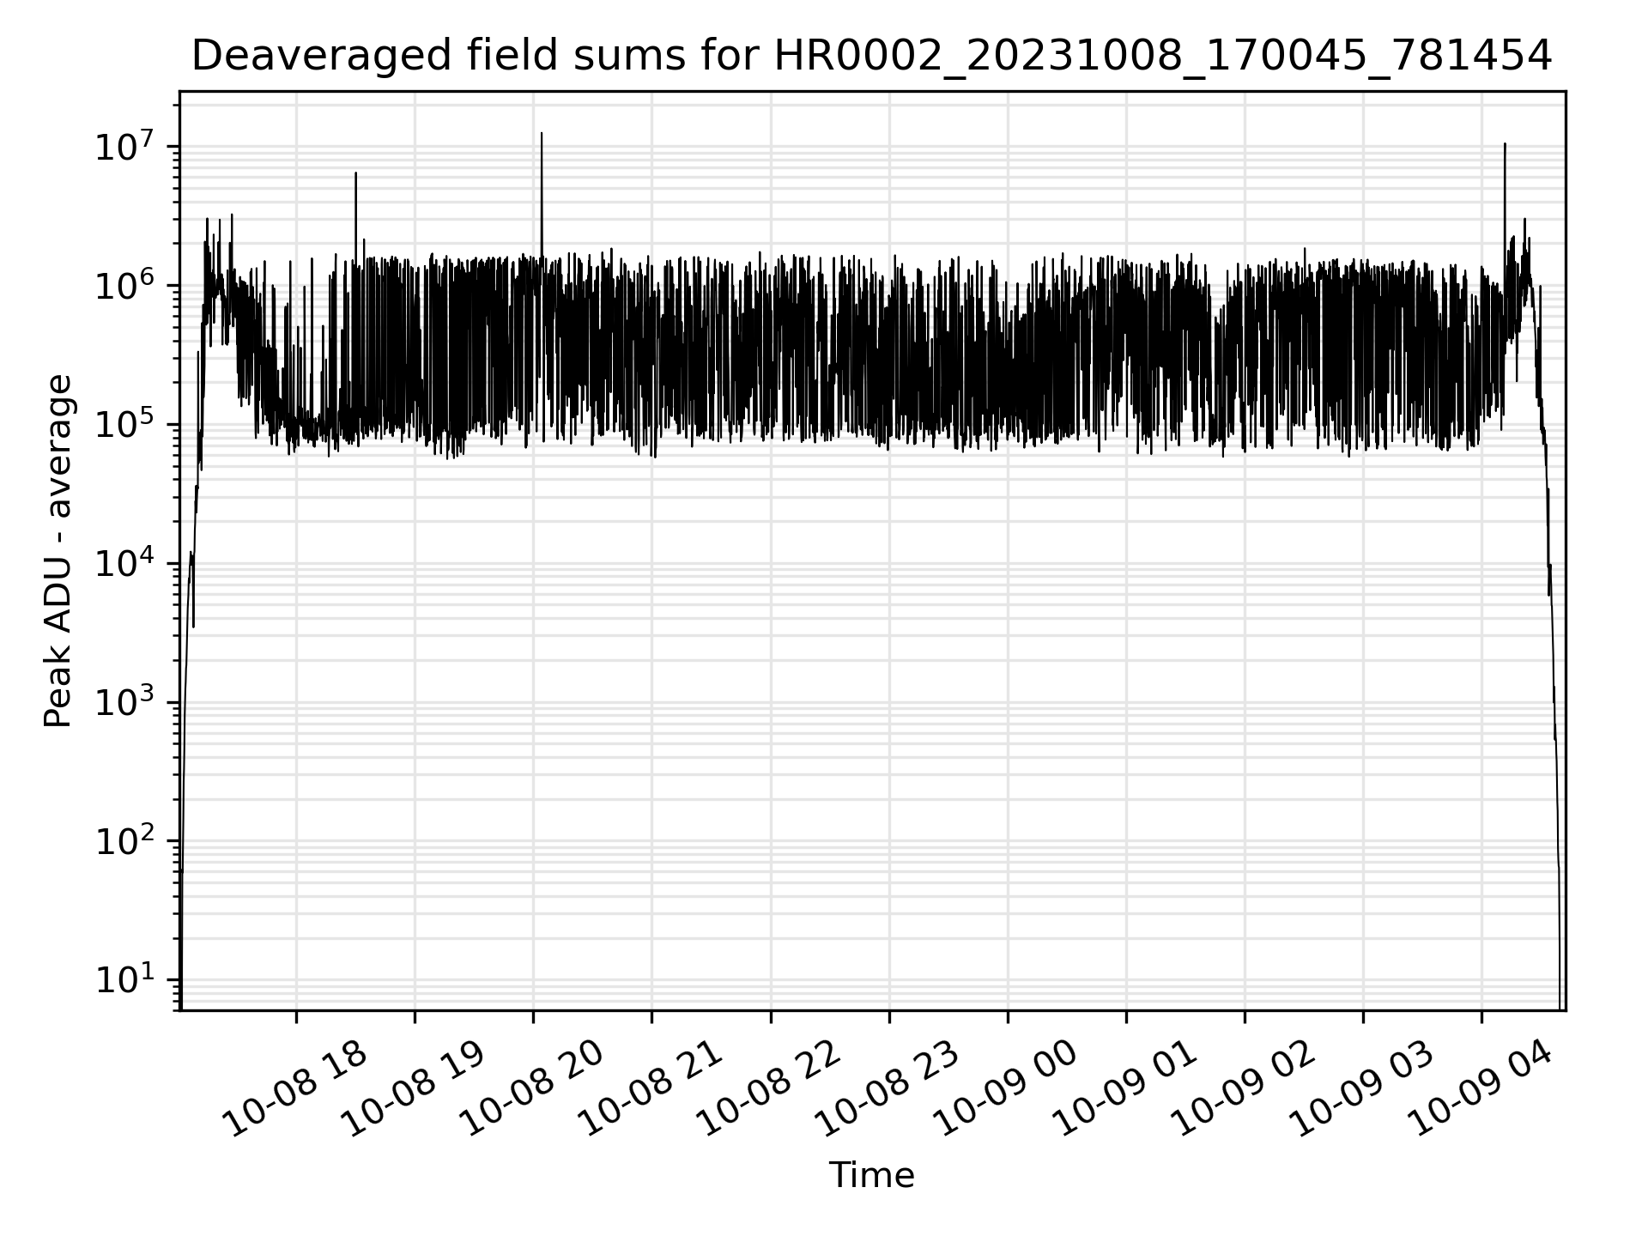Click y-axis tick label 10^7
The image size is (1648, 1236).
coord(125,146)
